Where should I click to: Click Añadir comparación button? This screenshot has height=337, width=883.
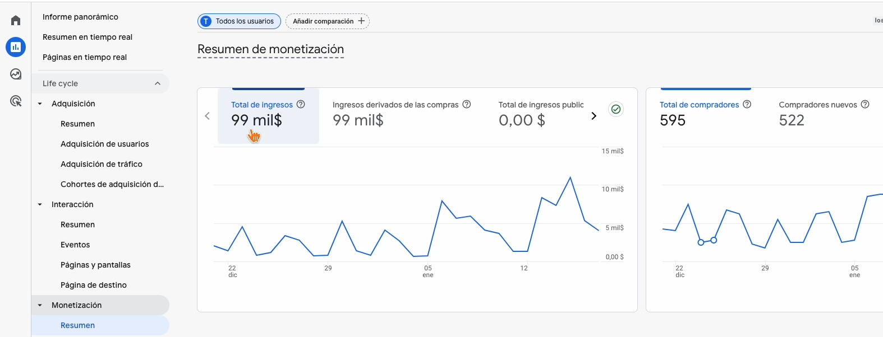328,21
